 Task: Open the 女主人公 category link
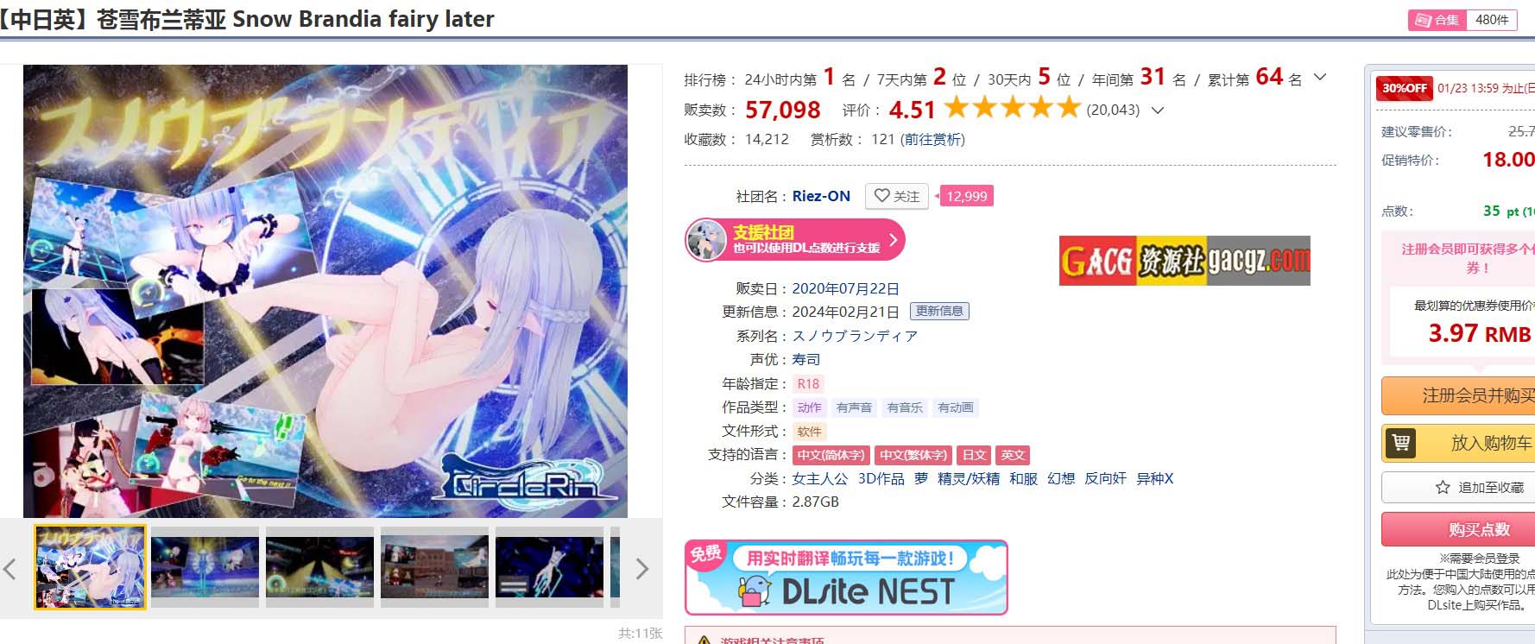tap(820, 478)
